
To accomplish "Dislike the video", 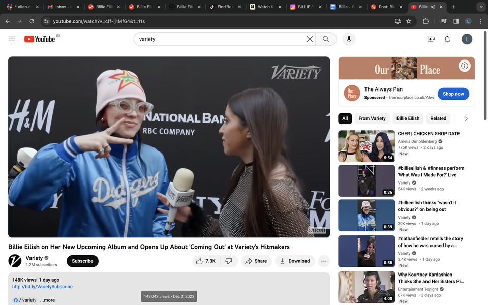I will click(x=229, y=261).
